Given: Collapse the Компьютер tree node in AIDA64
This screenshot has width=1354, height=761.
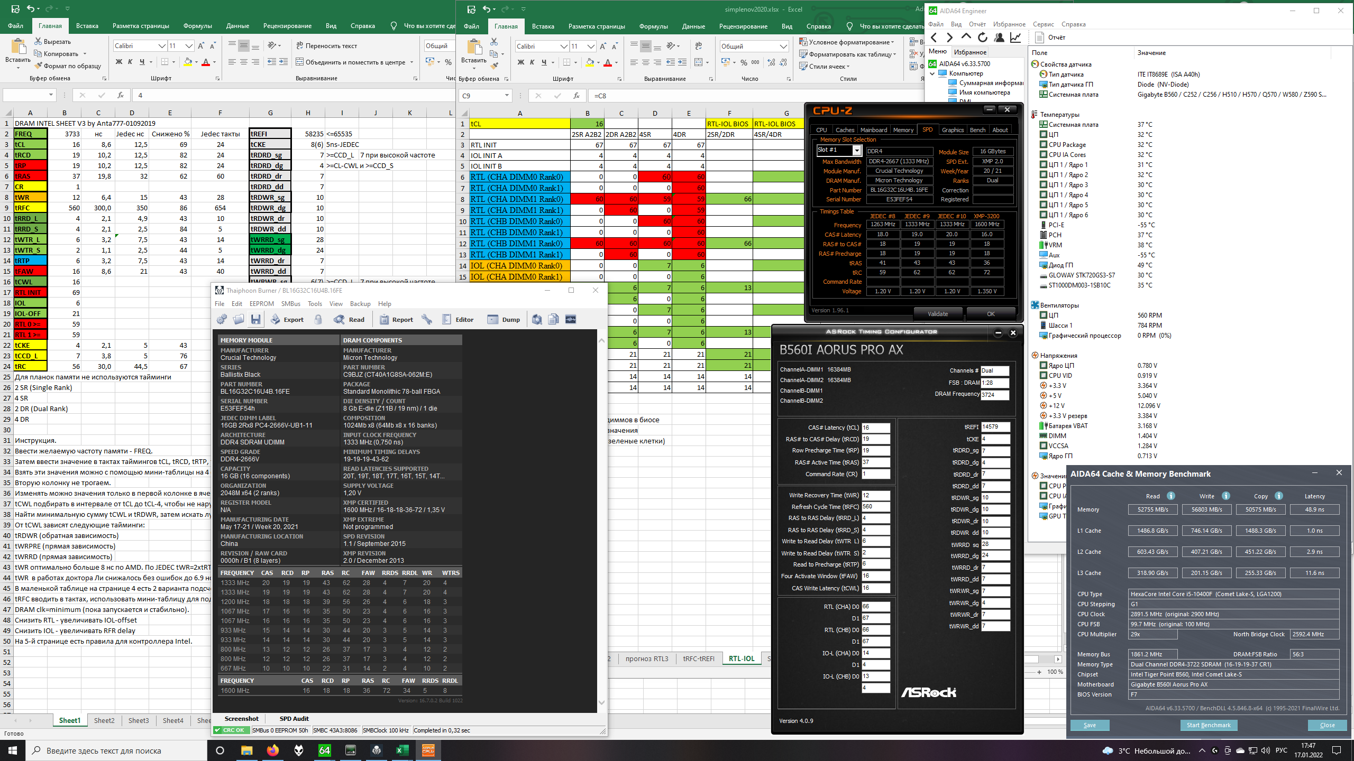Looking at the screenshot, I should 932,73.
